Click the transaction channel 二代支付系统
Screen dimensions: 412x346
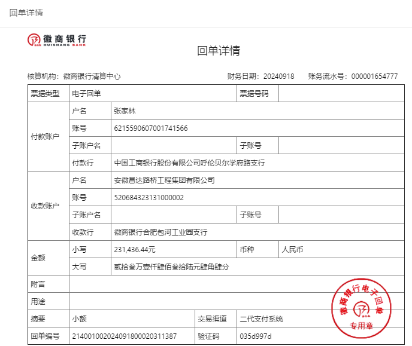click(261, 319)
